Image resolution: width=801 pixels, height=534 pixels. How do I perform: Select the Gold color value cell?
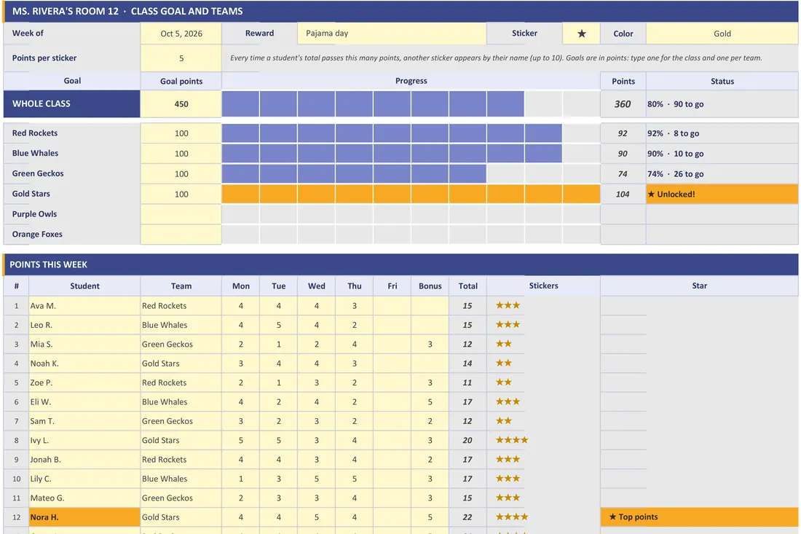pyautogui.click(x=722, y=34)
